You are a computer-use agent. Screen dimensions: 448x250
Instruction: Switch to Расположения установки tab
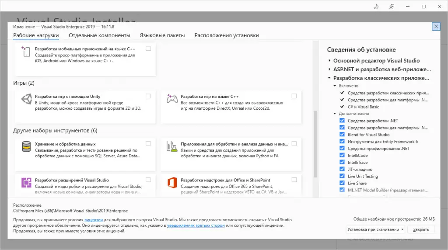pyautogui.click(x=227, y=35)
